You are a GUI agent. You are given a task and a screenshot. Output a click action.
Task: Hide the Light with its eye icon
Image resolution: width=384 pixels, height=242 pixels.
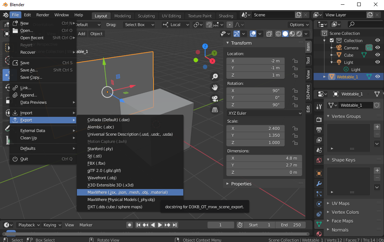(x=377, y=62)
